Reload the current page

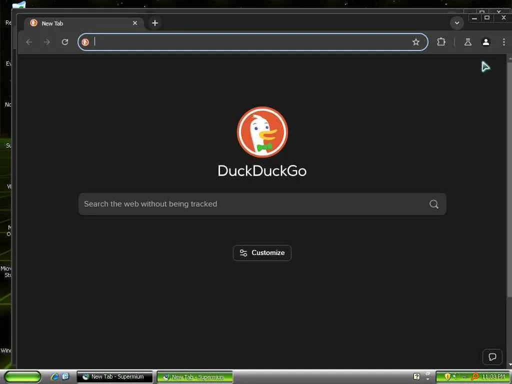[x=65, y=42]
